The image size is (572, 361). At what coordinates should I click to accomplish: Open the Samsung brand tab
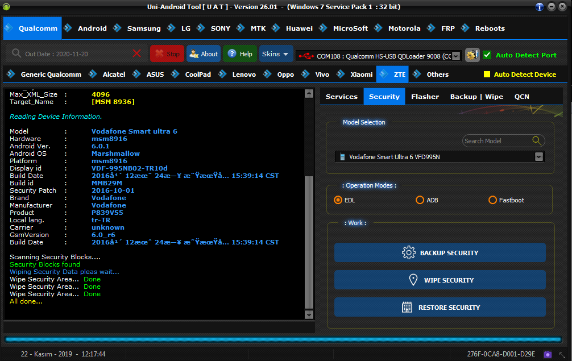pos(143,28)
